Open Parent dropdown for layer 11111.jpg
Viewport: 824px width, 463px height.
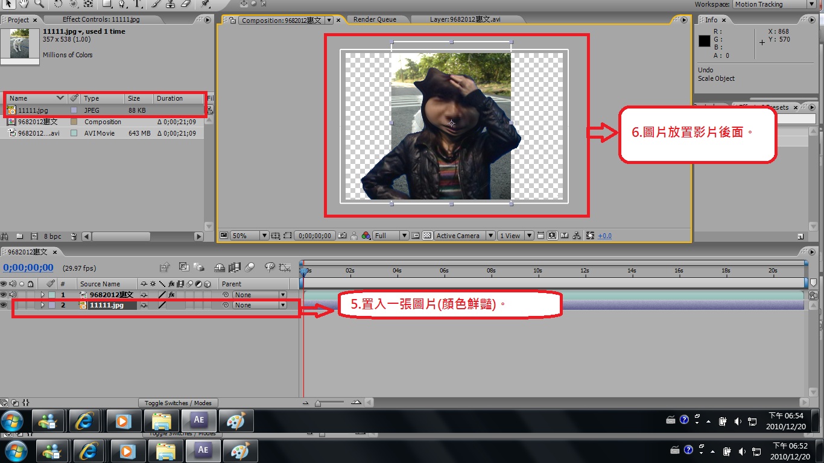[260, 305]
